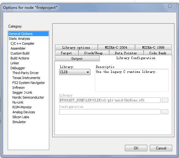Click the Description text box
This screenshot has width=179, height=158.
click(132, 80)
